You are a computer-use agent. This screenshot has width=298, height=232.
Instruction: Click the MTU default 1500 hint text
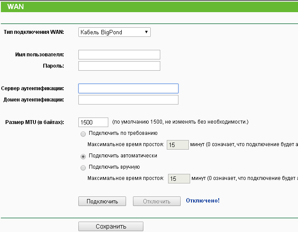point(180,122)
